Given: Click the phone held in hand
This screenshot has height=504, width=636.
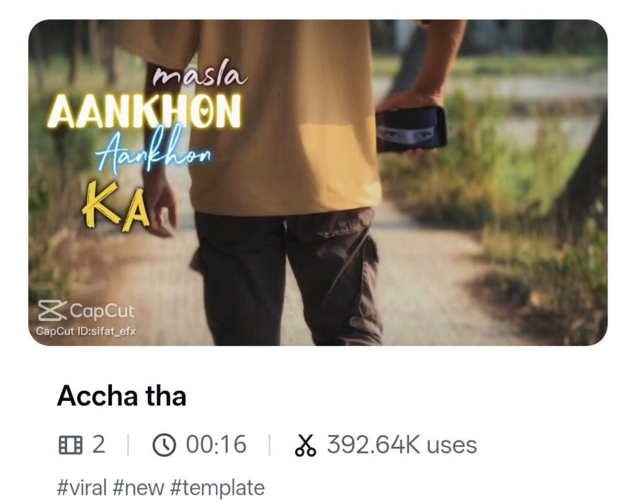Looking at the screenshot, I should click(x=411, y=129).
